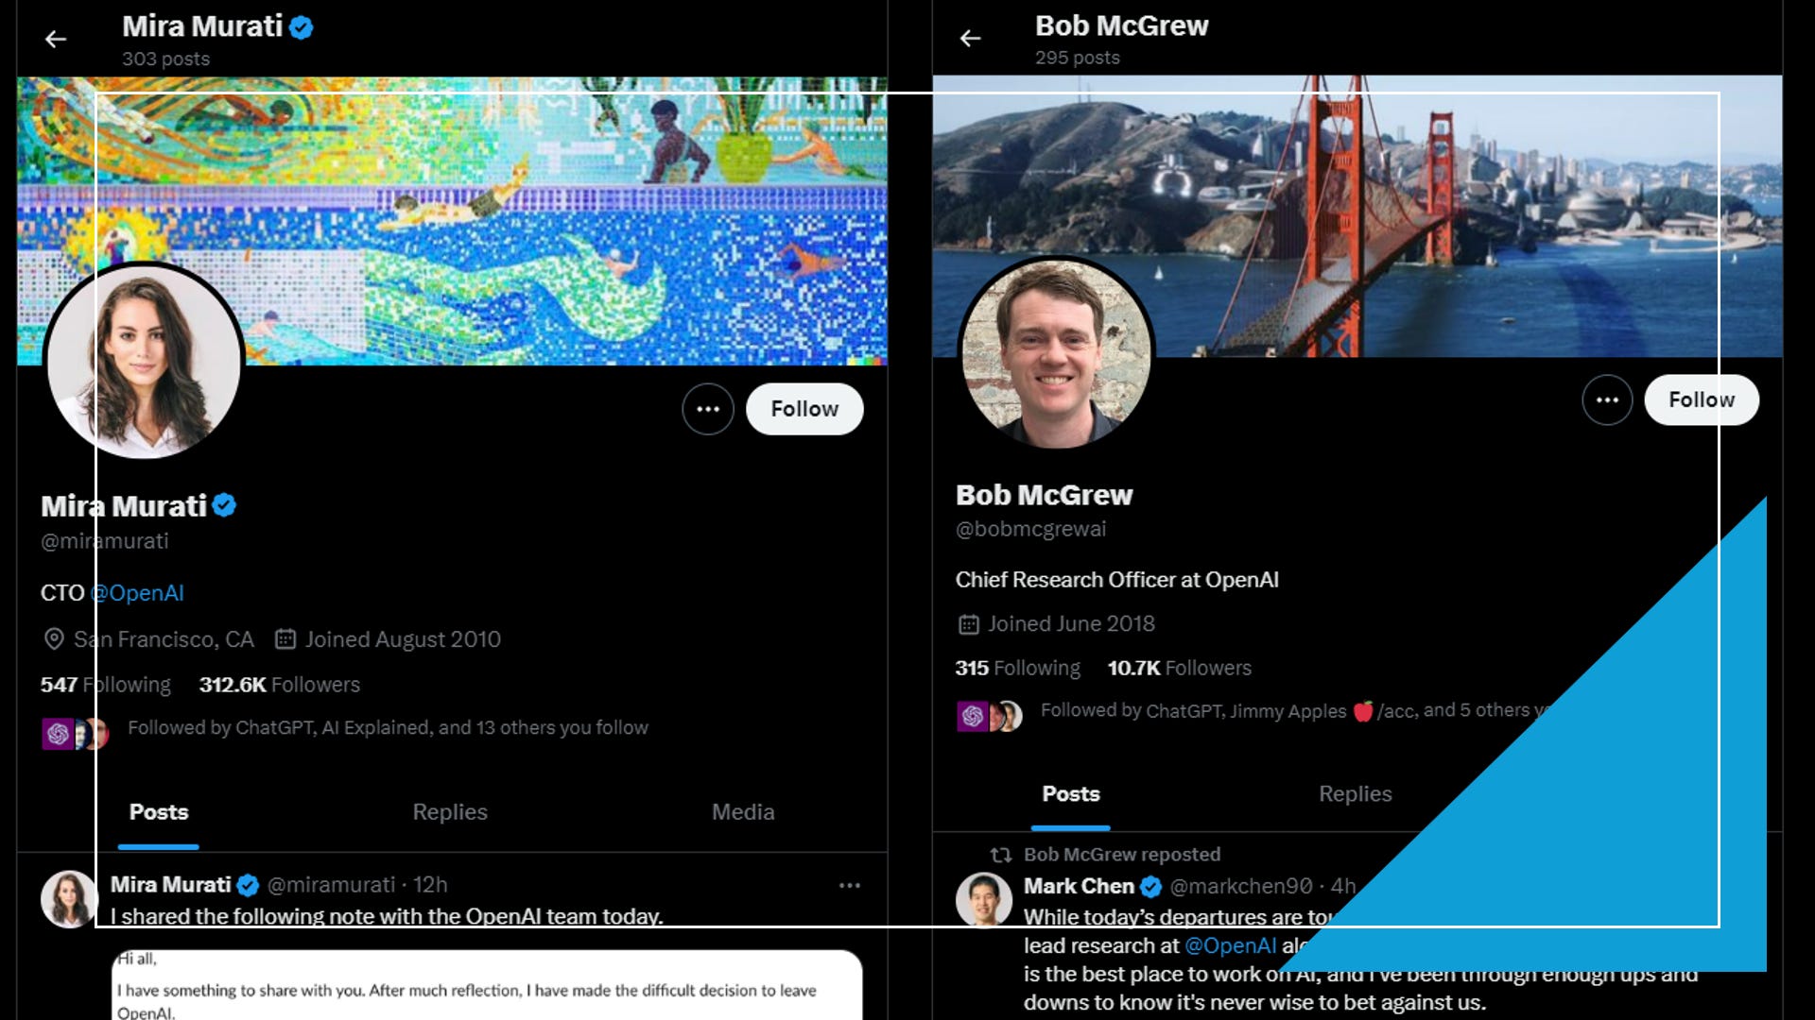The image size is (1815, 1020).
Task: Click back arrow on Bob McGrew profile
Action: tap(970, 38)
